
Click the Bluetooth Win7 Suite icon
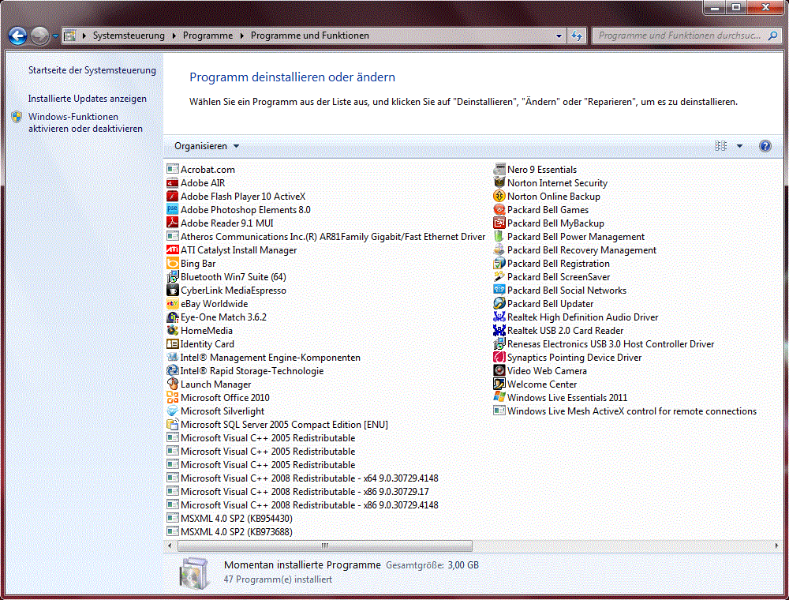point(172,277)
